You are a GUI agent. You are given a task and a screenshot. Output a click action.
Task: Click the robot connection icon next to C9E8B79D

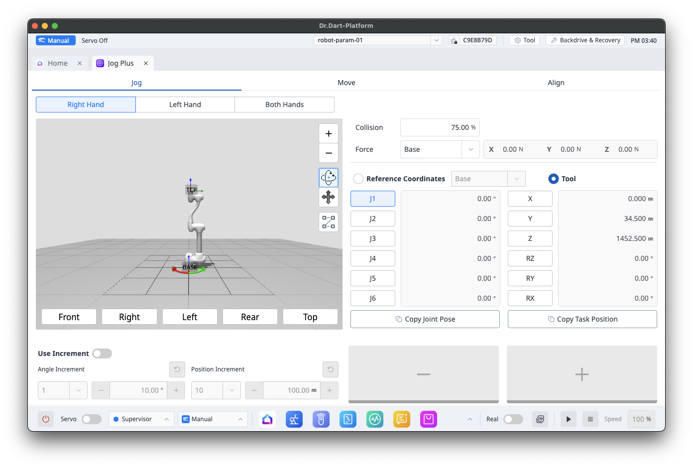tap(454, 40)
